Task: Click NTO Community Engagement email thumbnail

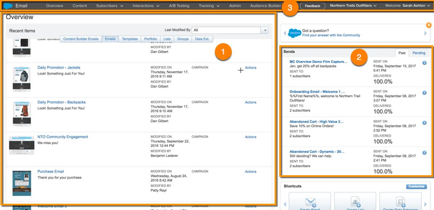Action: tap(21, 145)
